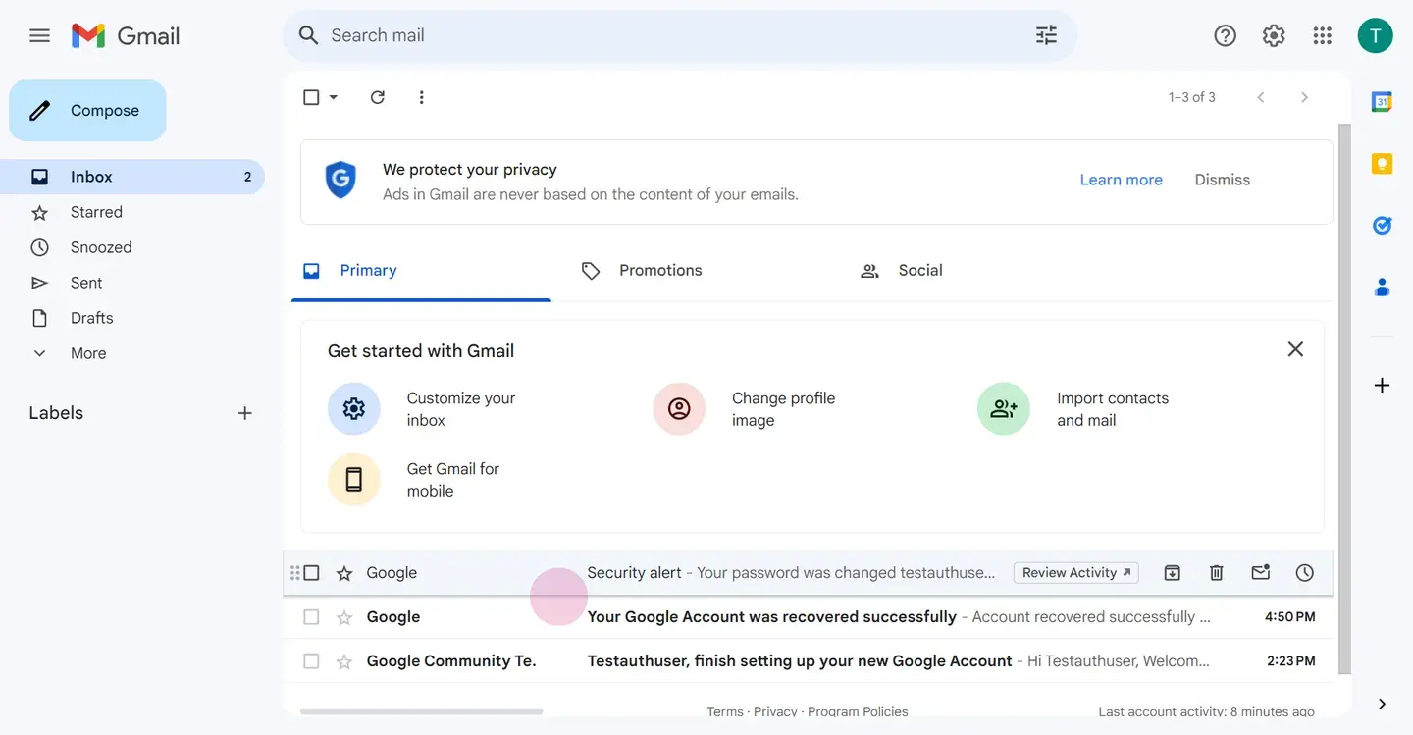The width and height of the screenshot is (1413, 735).
Task: Click the horizontal scrollbar below the inbox
Action: click(422, 710)
